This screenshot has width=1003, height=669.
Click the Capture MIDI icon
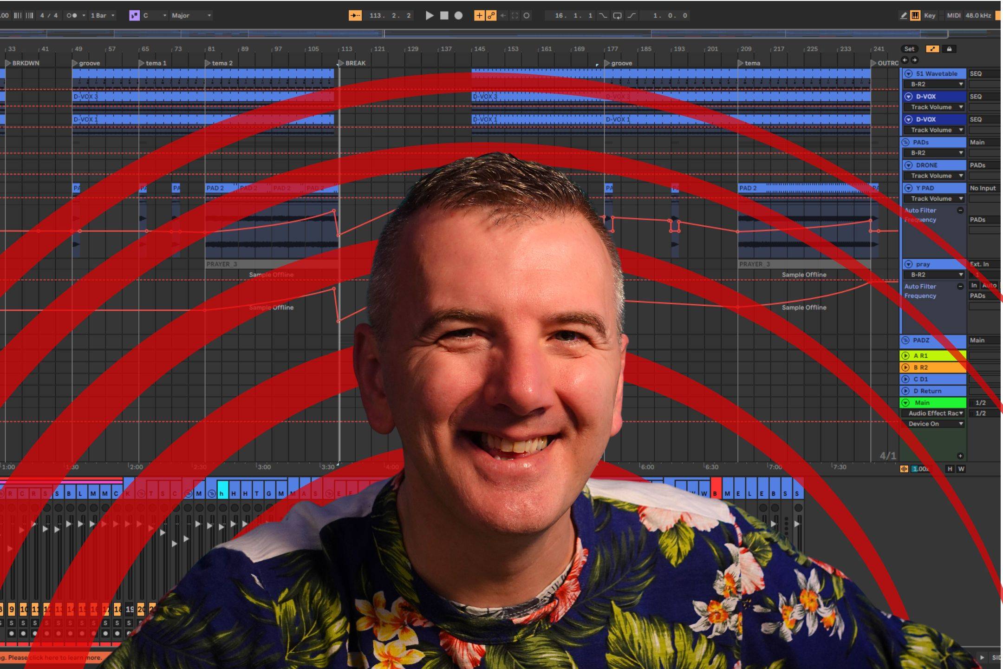point(515,15)
